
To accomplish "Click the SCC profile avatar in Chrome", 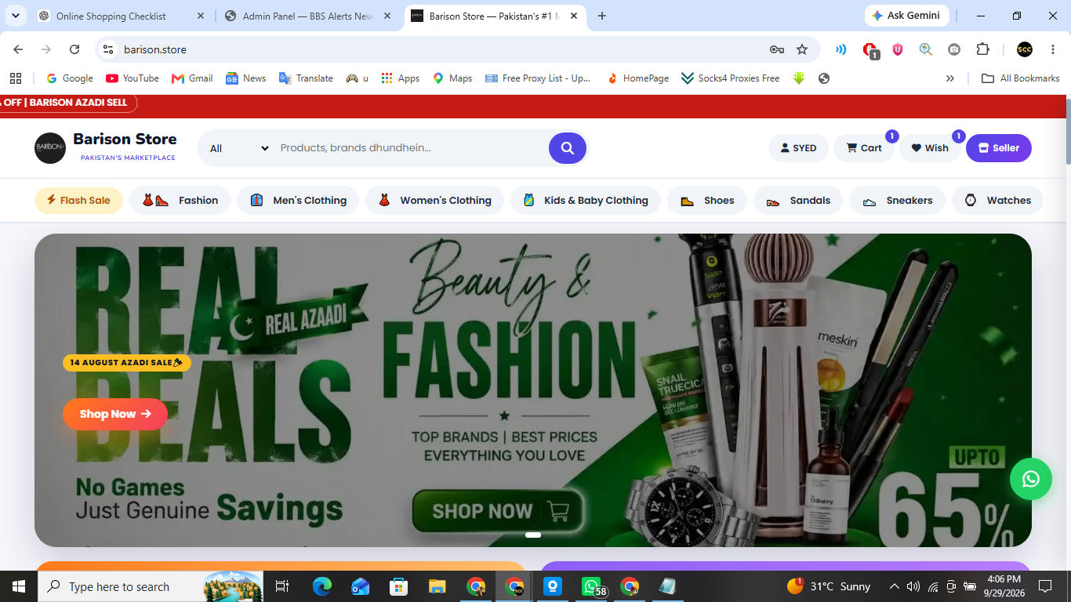I will pyautogui.click(x=1025, y=49).
